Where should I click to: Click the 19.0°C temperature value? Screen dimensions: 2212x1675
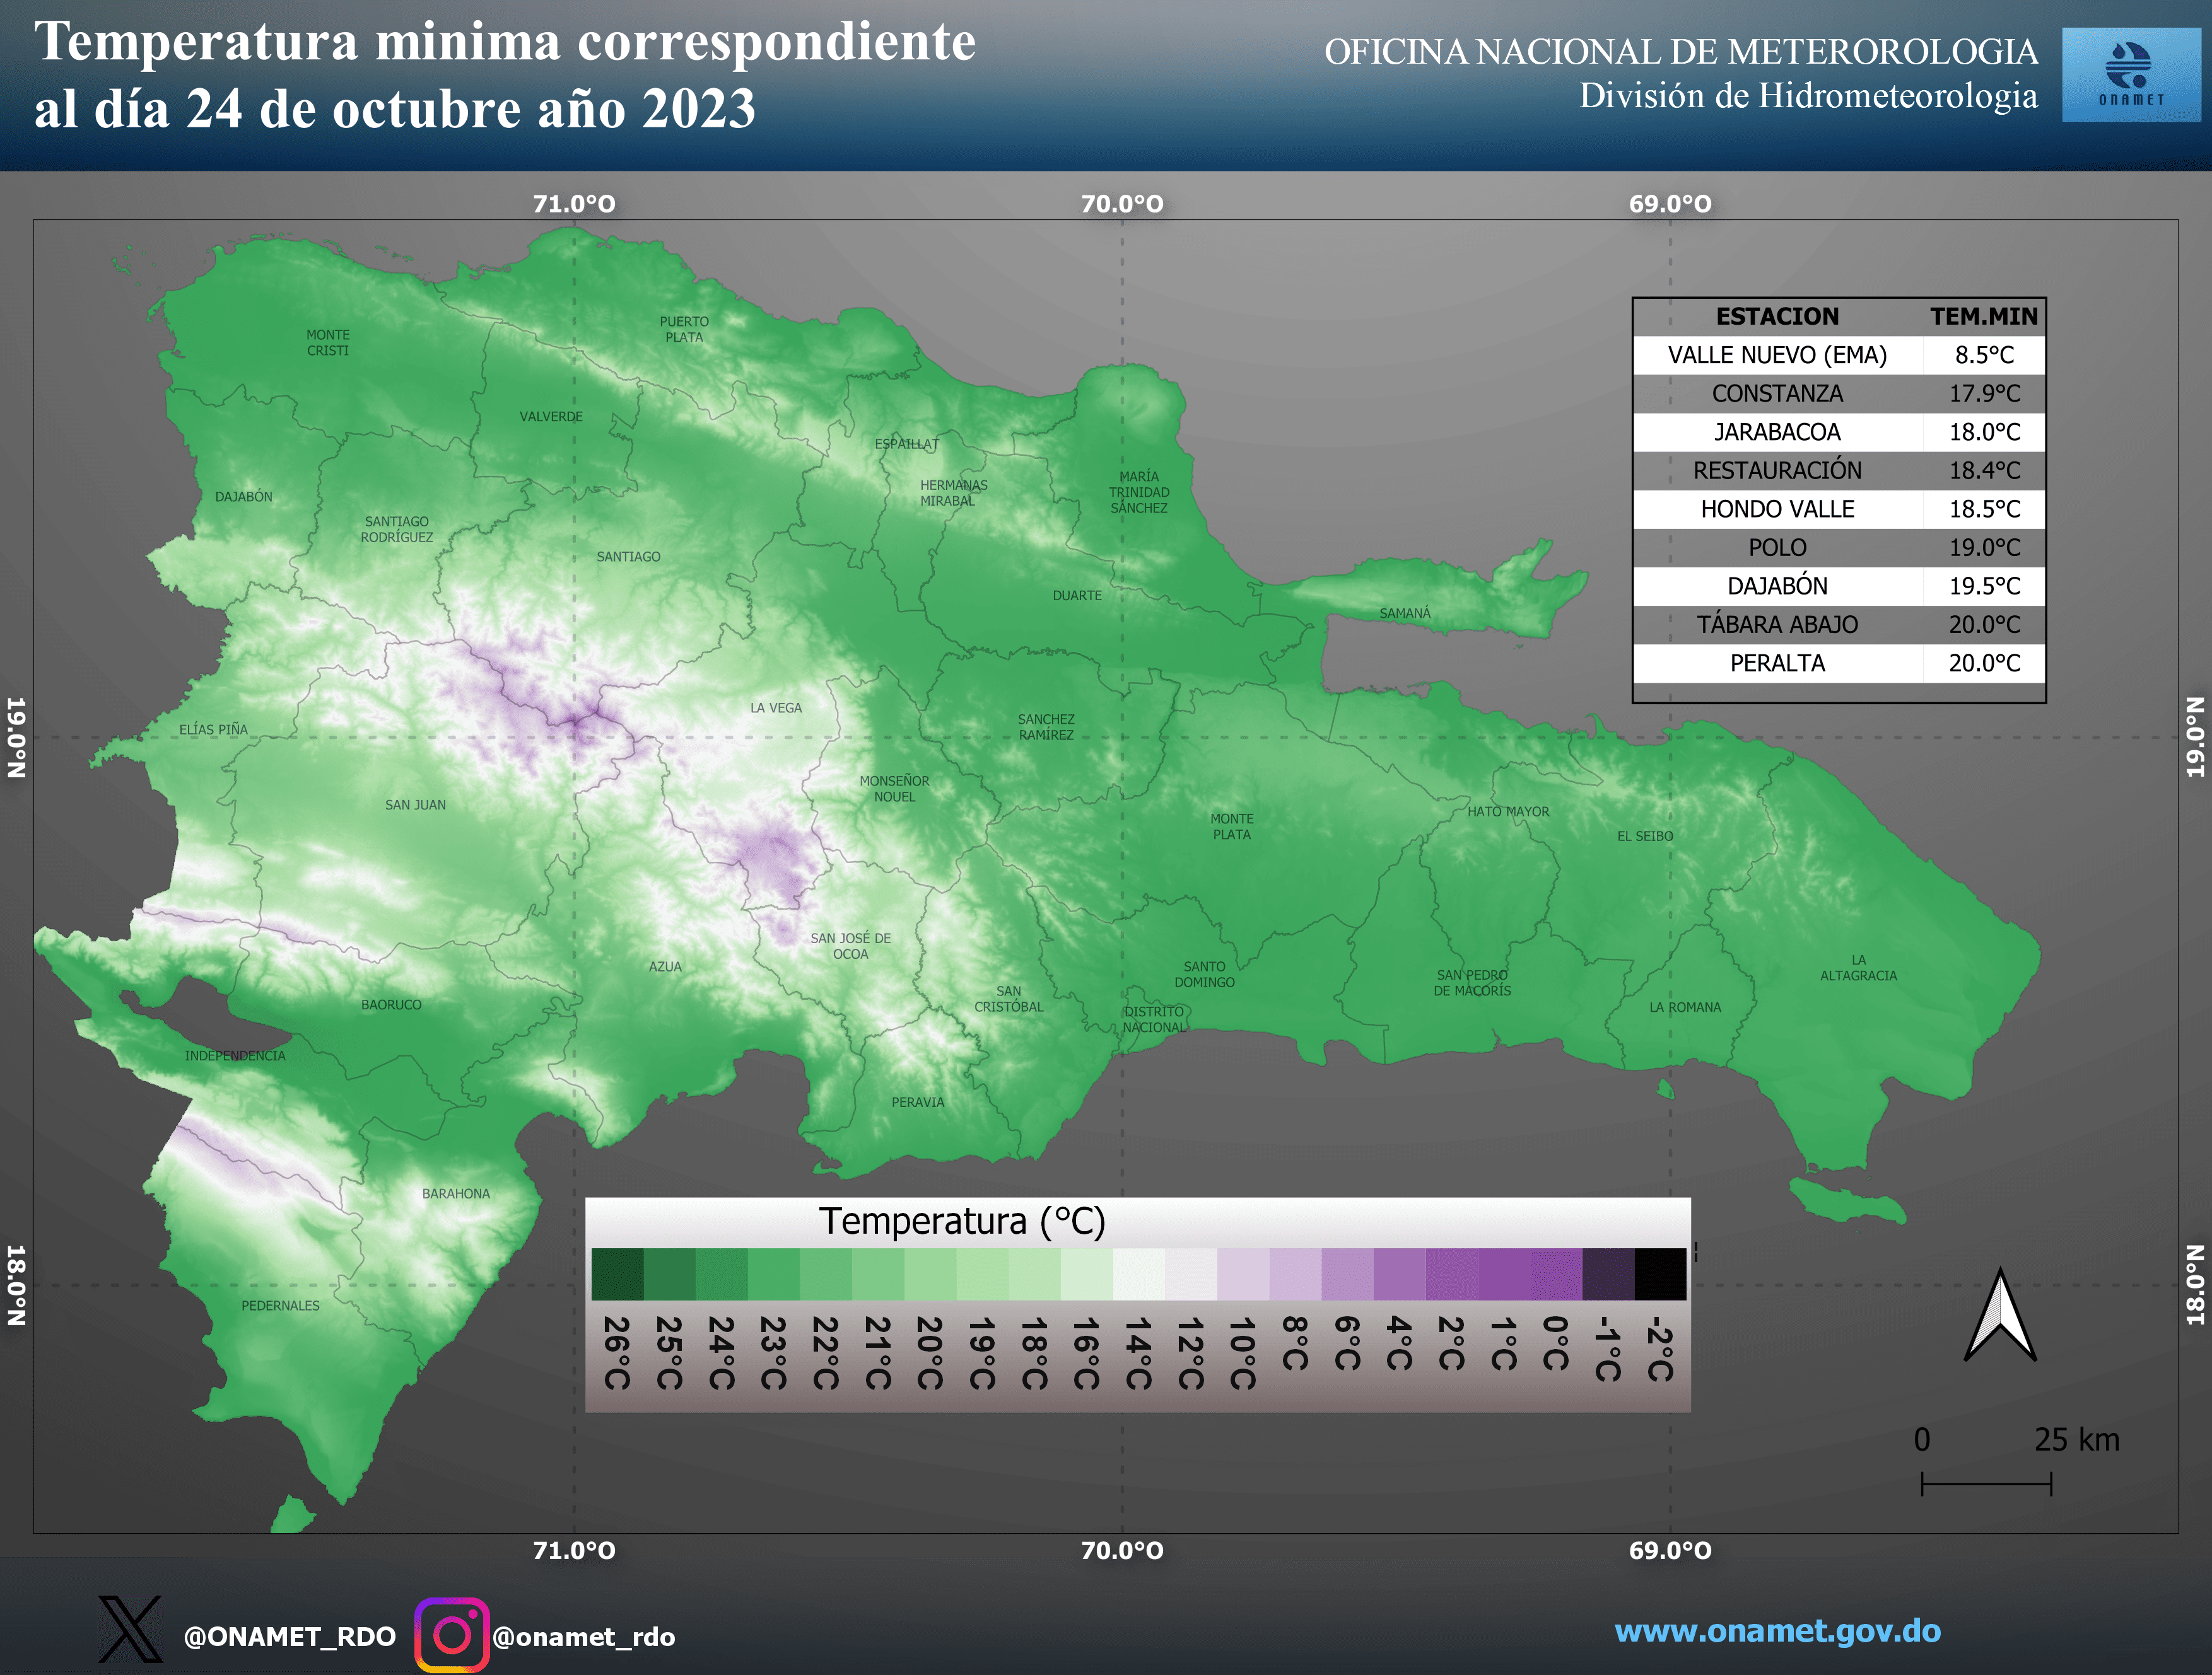pos(1984,548)
